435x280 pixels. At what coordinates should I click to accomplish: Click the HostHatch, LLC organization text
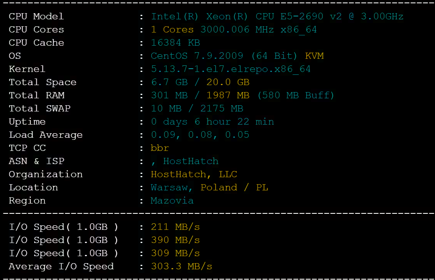[x=194, y=175]
